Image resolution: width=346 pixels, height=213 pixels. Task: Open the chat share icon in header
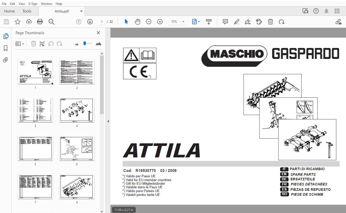(x=305, y=11)
